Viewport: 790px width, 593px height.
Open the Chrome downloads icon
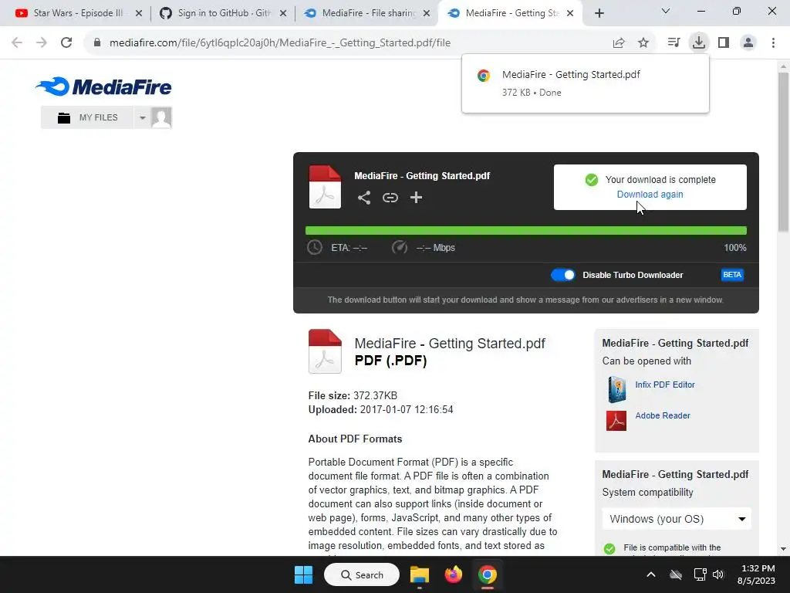tap(699, 43)
